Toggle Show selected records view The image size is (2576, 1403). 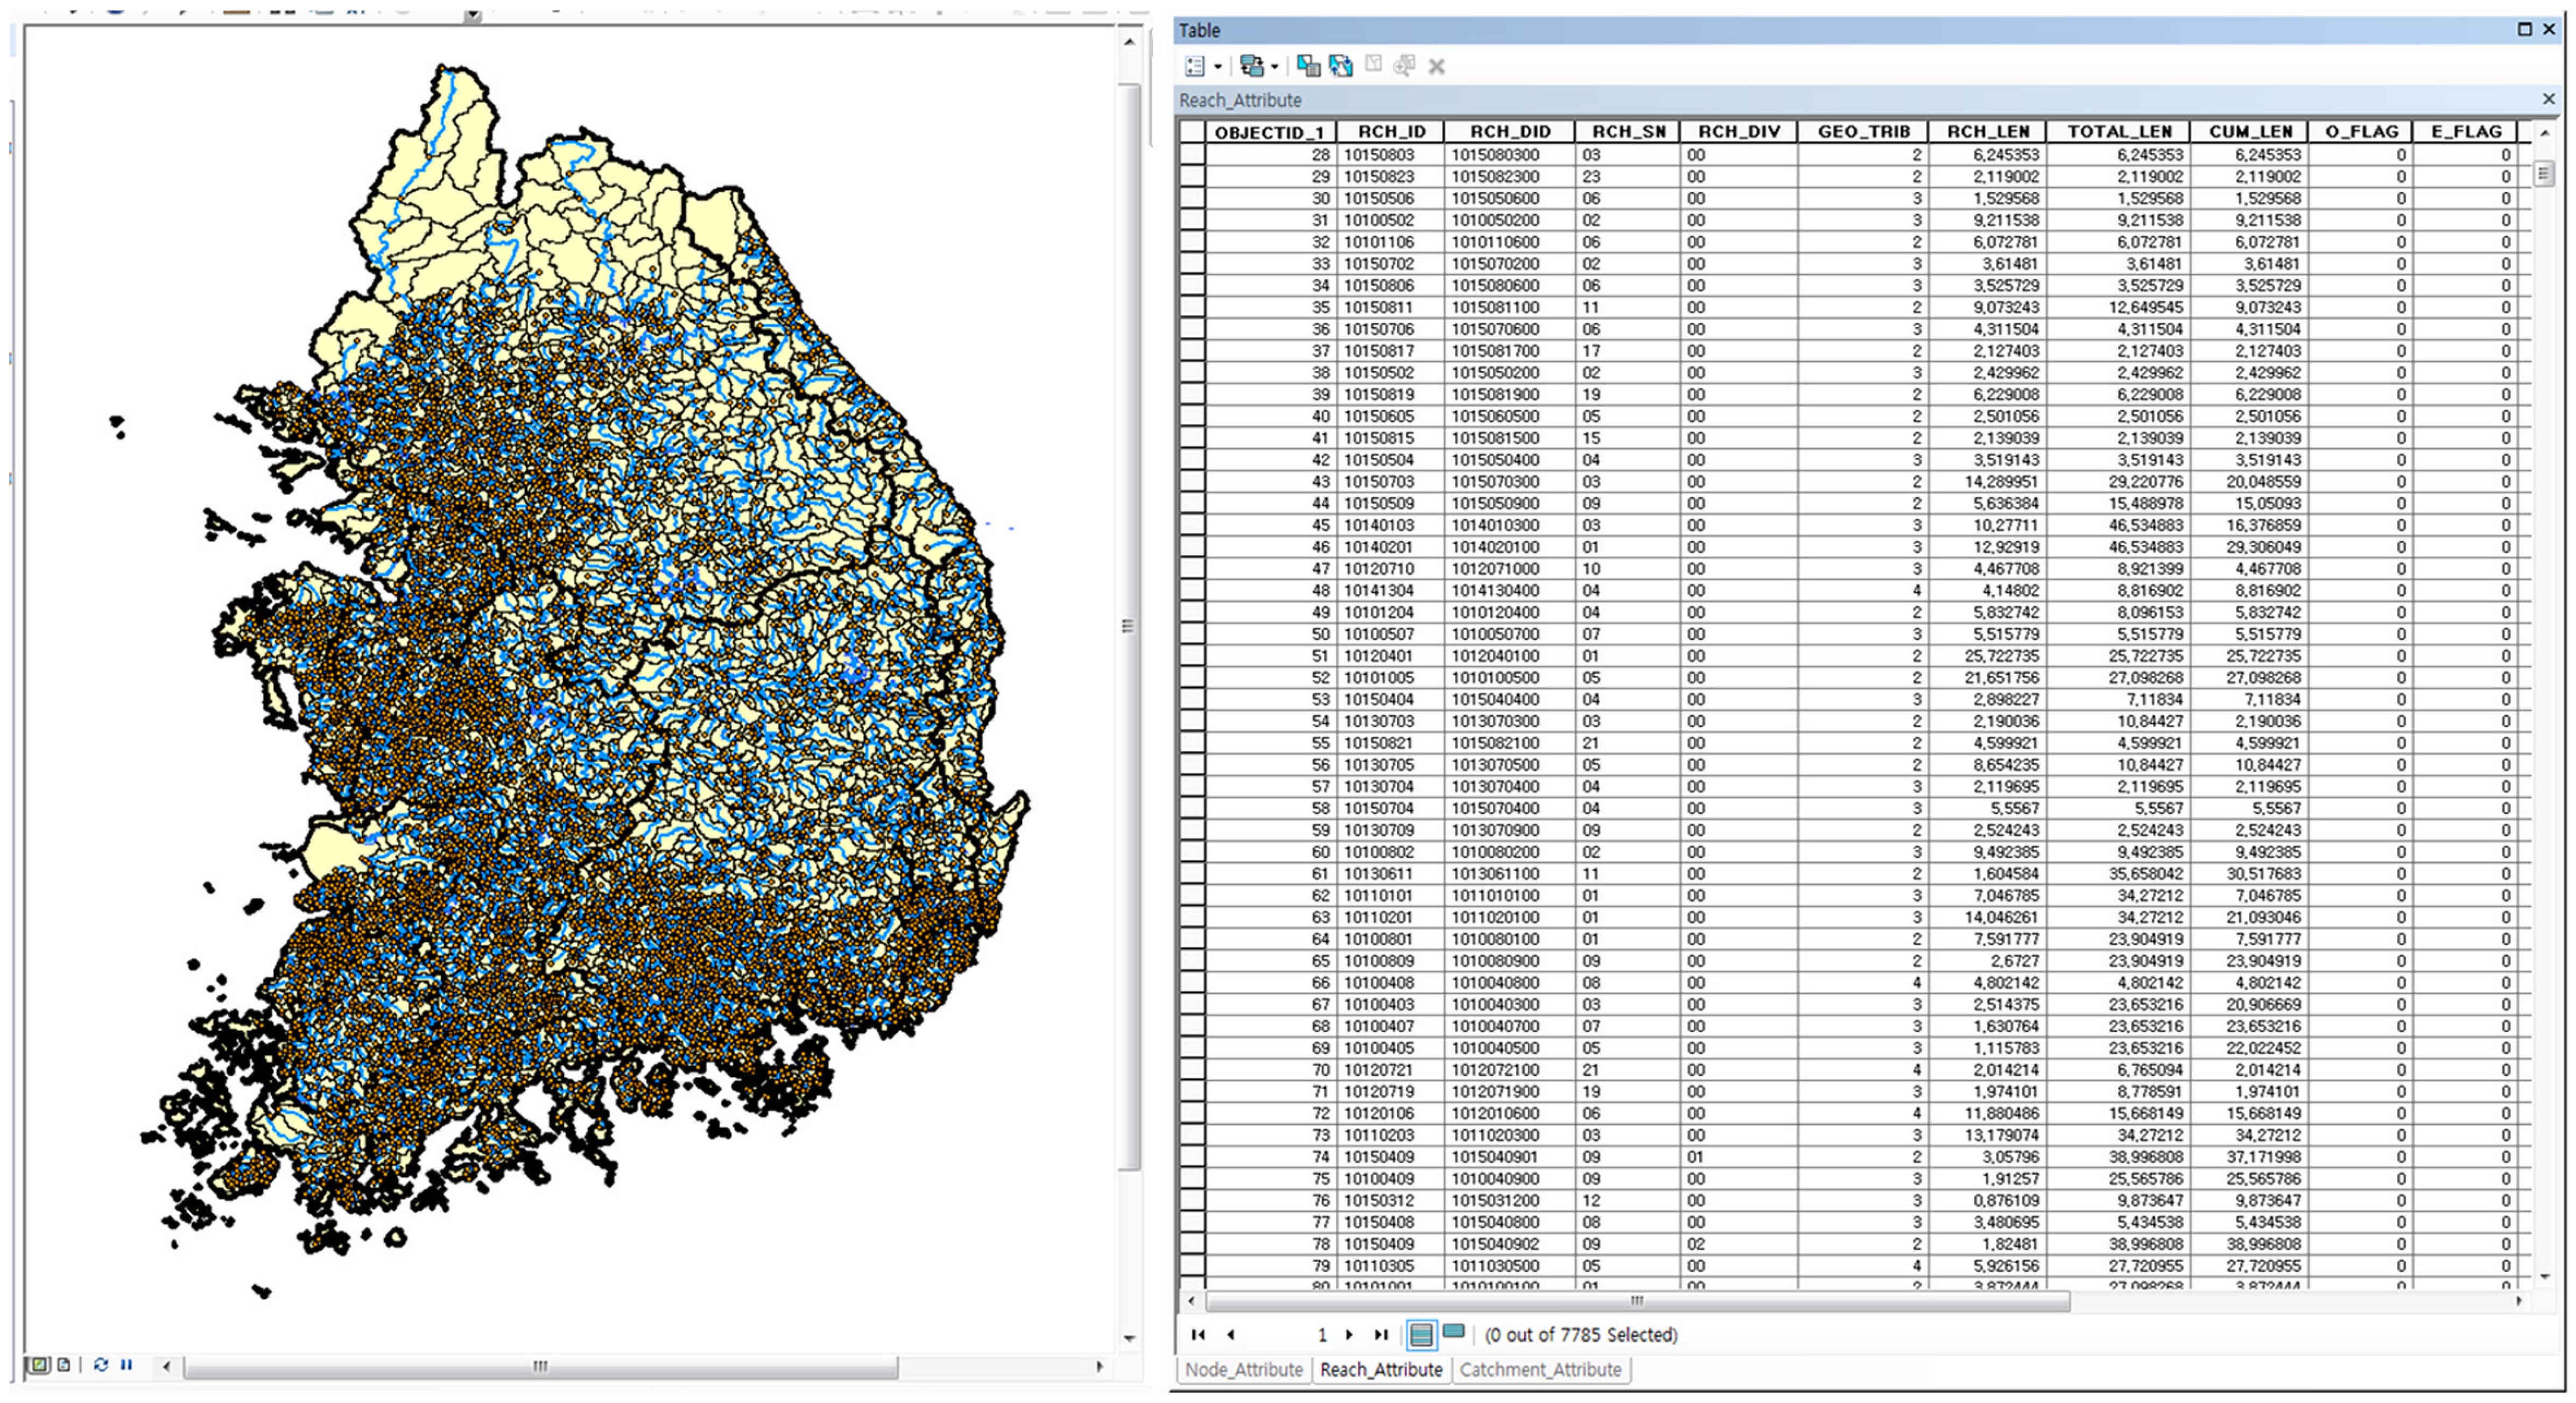(1454, 1332)
